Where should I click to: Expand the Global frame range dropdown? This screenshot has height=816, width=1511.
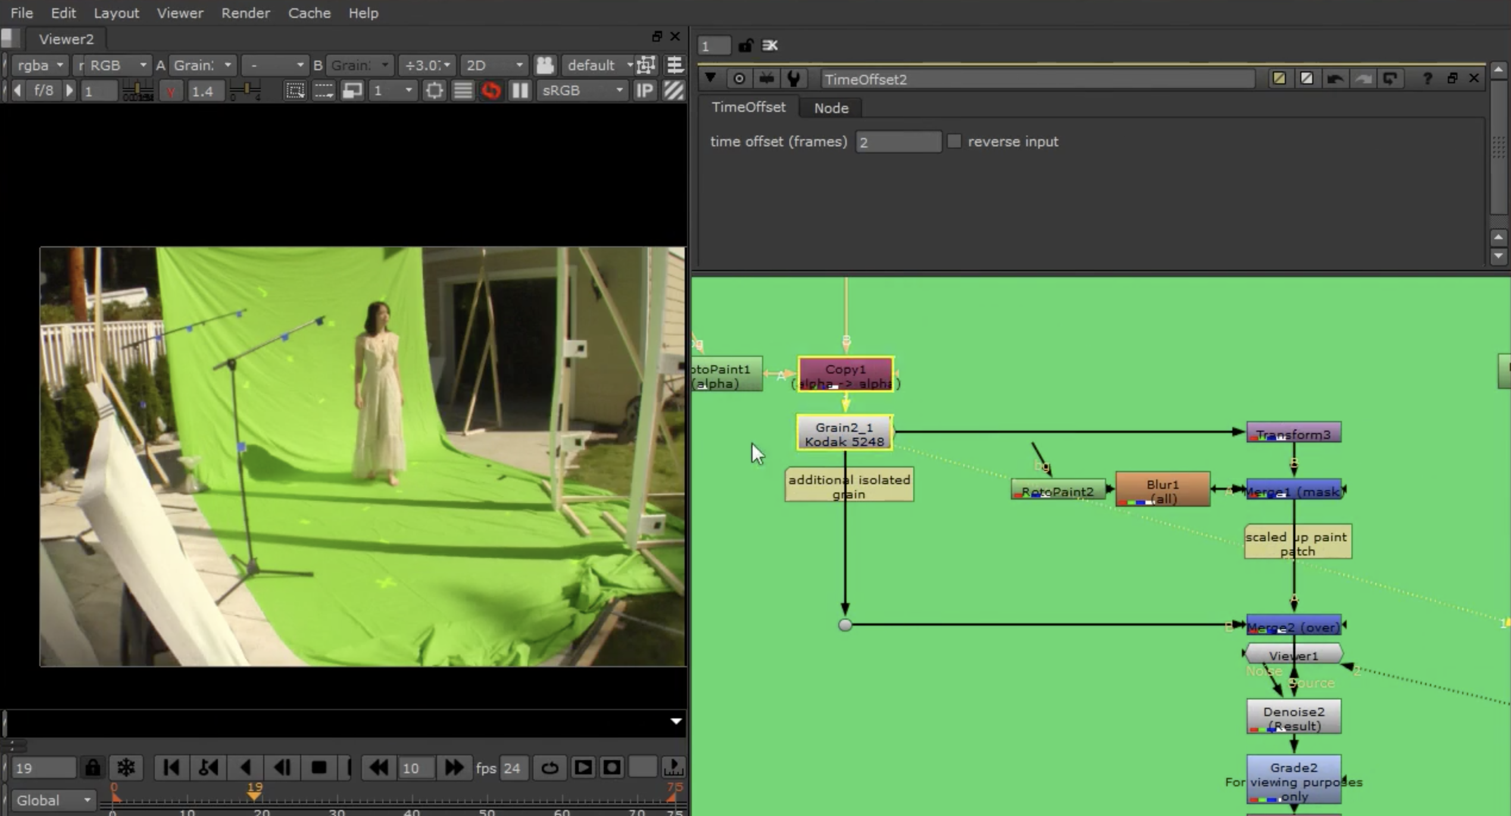[x=53, y=800]
